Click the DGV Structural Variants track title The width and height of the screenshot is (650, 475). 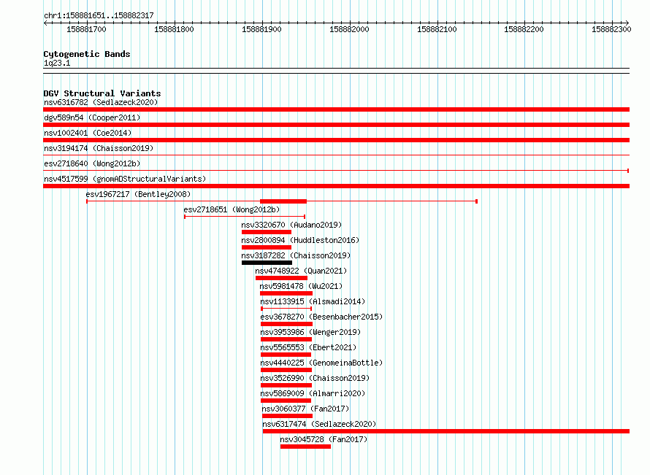click(x=102, y=93)
